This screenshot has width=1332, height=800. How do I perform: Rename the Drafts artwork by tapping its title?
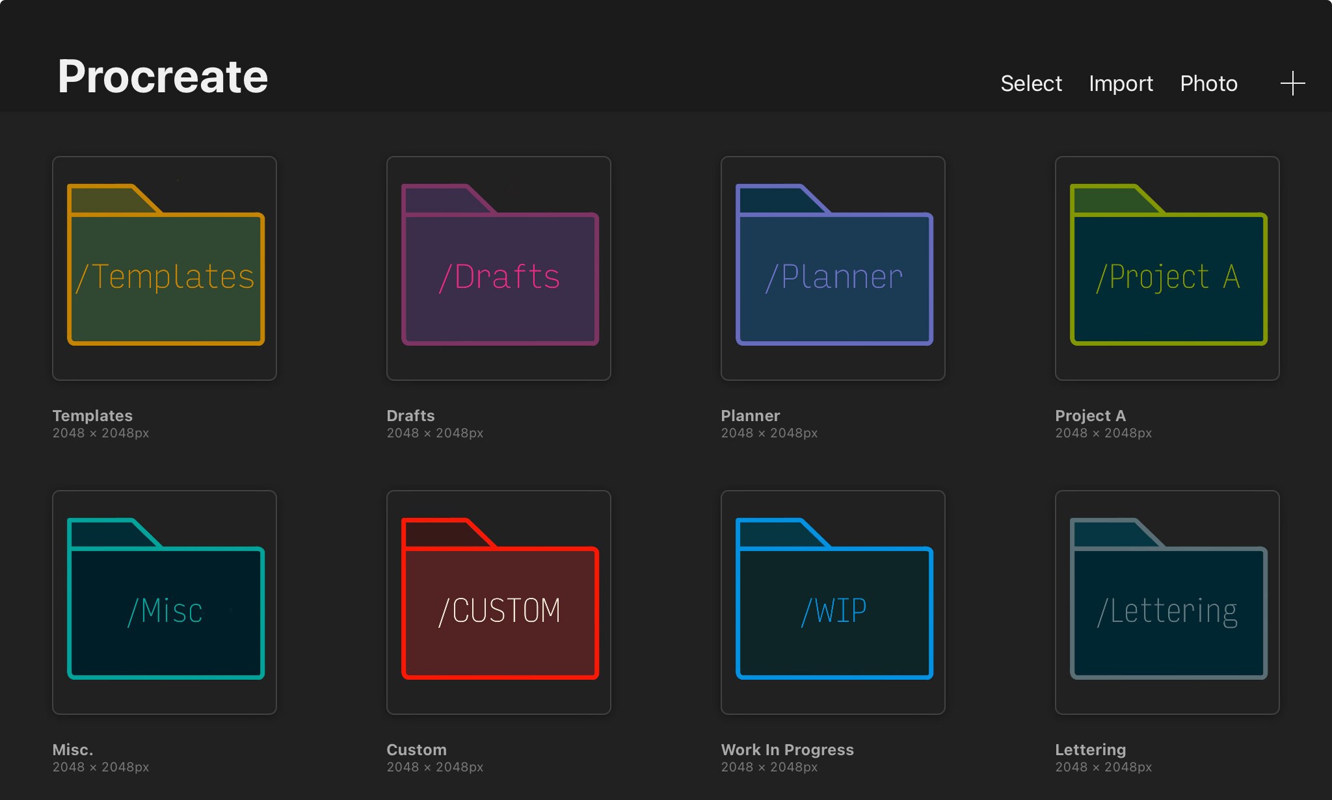click(x=410, y=416)
